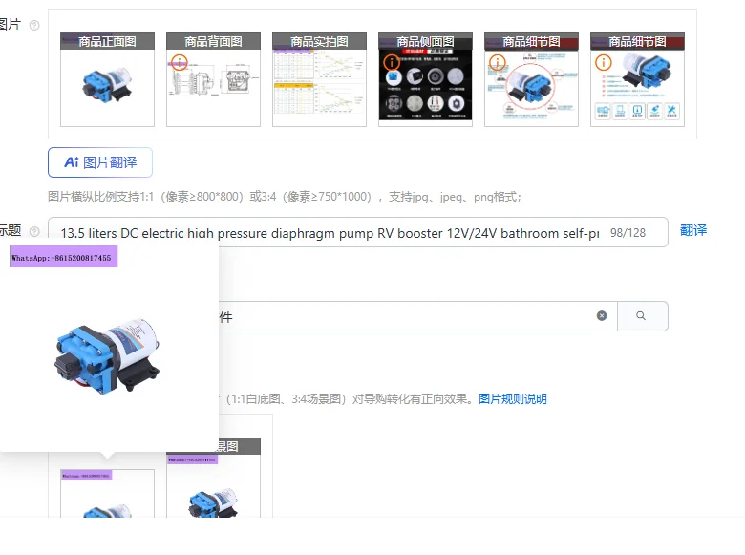
Task: Select the lower 场景图 pump thumbnail
Action: click(x=213, y=478)
